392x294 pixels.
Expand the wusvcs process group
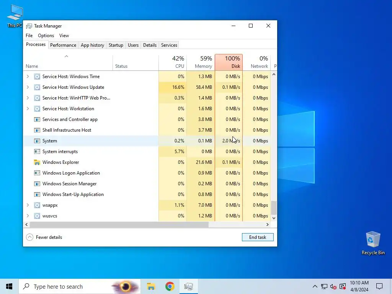pos(28,216)
